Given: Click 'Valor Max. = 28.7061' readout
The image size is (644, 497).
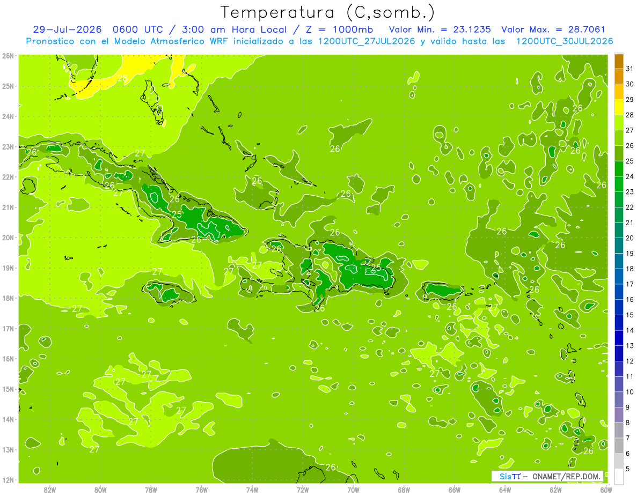Looking at the screenshot, I should pyautogui.click(x=553, y=29).
